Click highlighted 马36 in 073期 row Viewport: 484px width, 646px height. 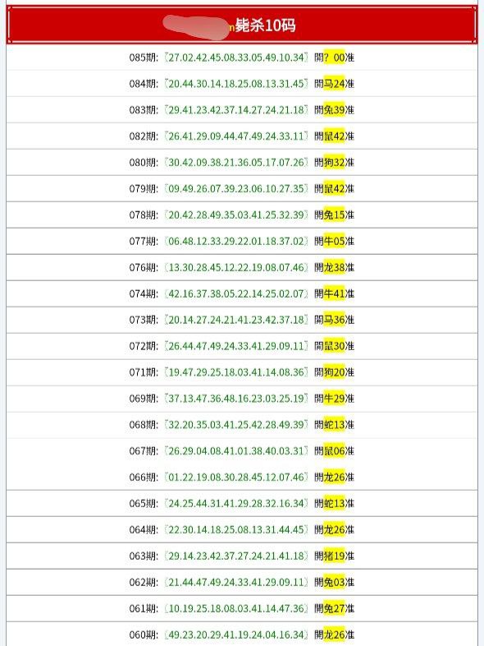click(x=334, y=320)
